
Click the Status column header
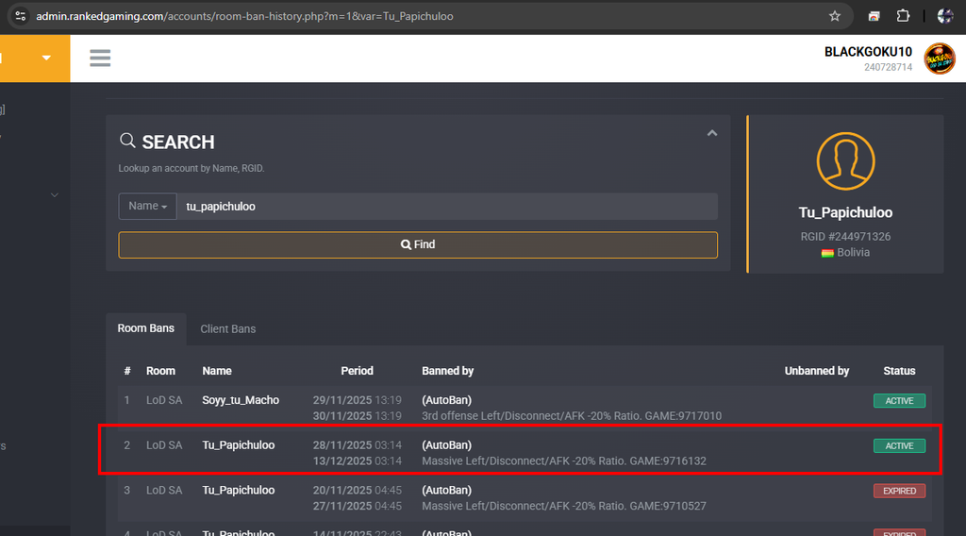point(899,371)
